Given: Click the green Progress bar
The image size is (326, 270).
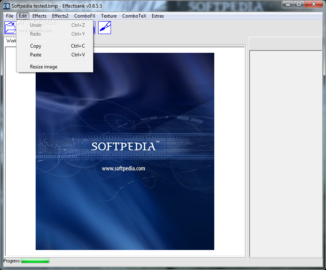Looking at the screenshot, I should coord(35,261).
